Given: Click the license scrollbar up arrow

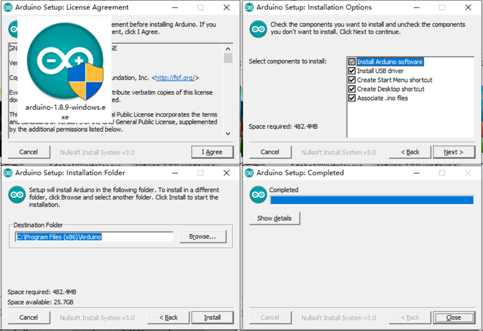Looking at the screenshot, I should click(228, 49).
